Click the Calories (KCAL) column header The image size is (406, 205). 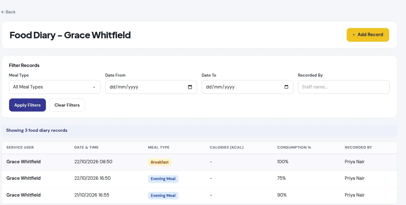click(226, 147)
